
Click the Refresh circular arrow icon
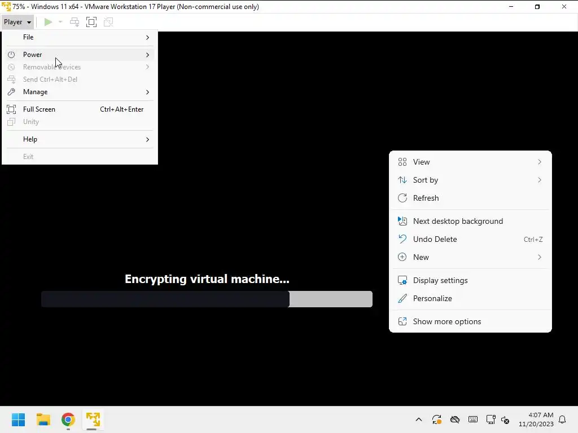[x=402, y=198]
